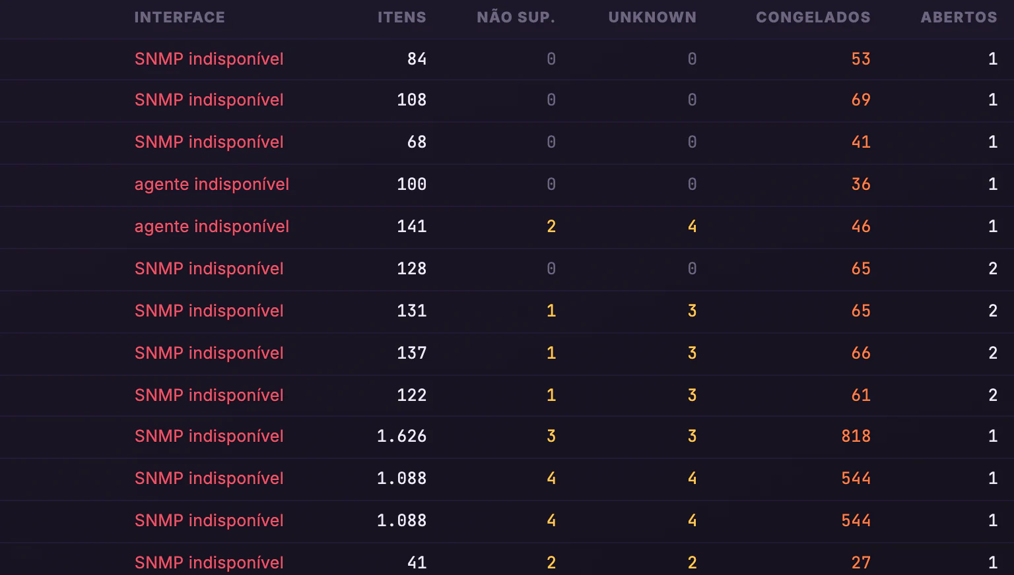This screenshot has height=575, width=1014.
Task: Select the 1.626 itens count cell
Action: [x=401, y=436]
